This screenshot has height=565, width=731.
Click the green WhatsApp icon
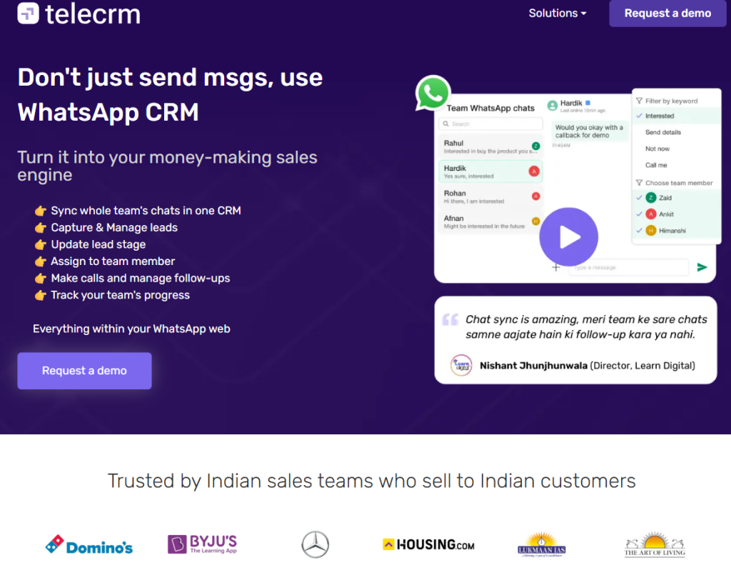coord(433,93)
